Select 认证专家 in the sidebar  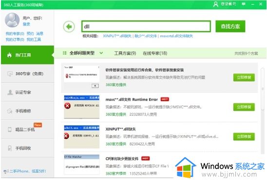tap(27, 92)
